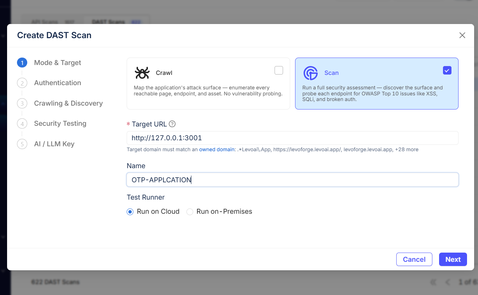
Task: Go to Mode & Target step
Action: (58, 63)
